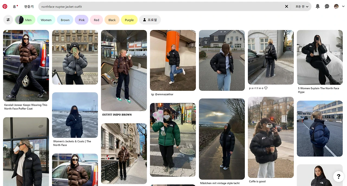Image resolution: width=347 pixels, height=186 pixels.
Task: Filter by Purple color chip
Action: click(129, 20)
